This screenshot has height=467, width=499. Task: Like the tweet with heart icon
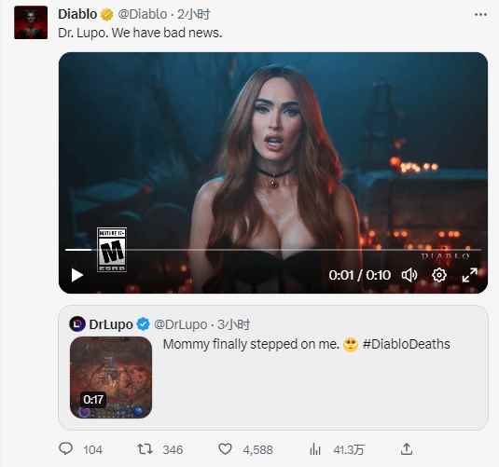225,449
